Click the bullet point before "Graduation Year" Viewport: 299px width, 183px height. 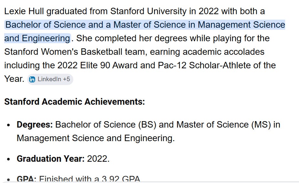tap(8, 159)
